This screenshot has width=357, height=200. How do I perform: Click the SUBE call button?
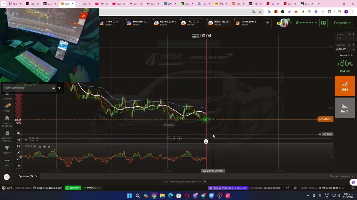click(345, 86)
